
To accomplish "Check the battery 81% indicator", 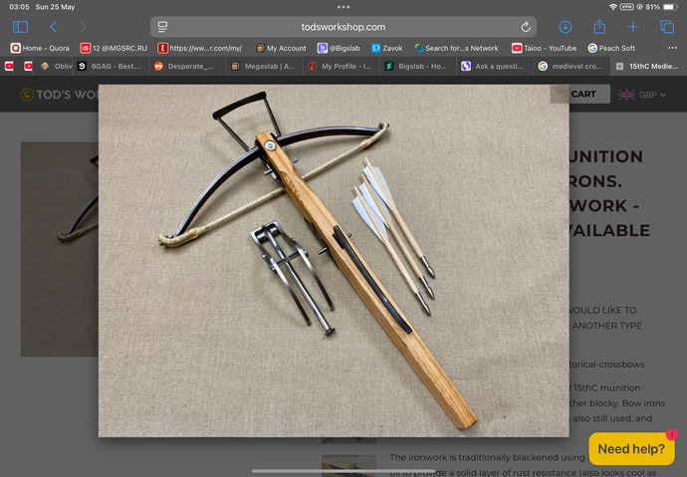I will point(661,7).
